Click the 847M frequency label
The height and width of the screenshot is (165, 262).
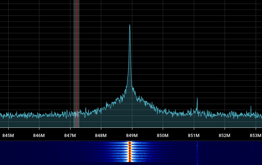pyautogui.click(x=70, y=136)
